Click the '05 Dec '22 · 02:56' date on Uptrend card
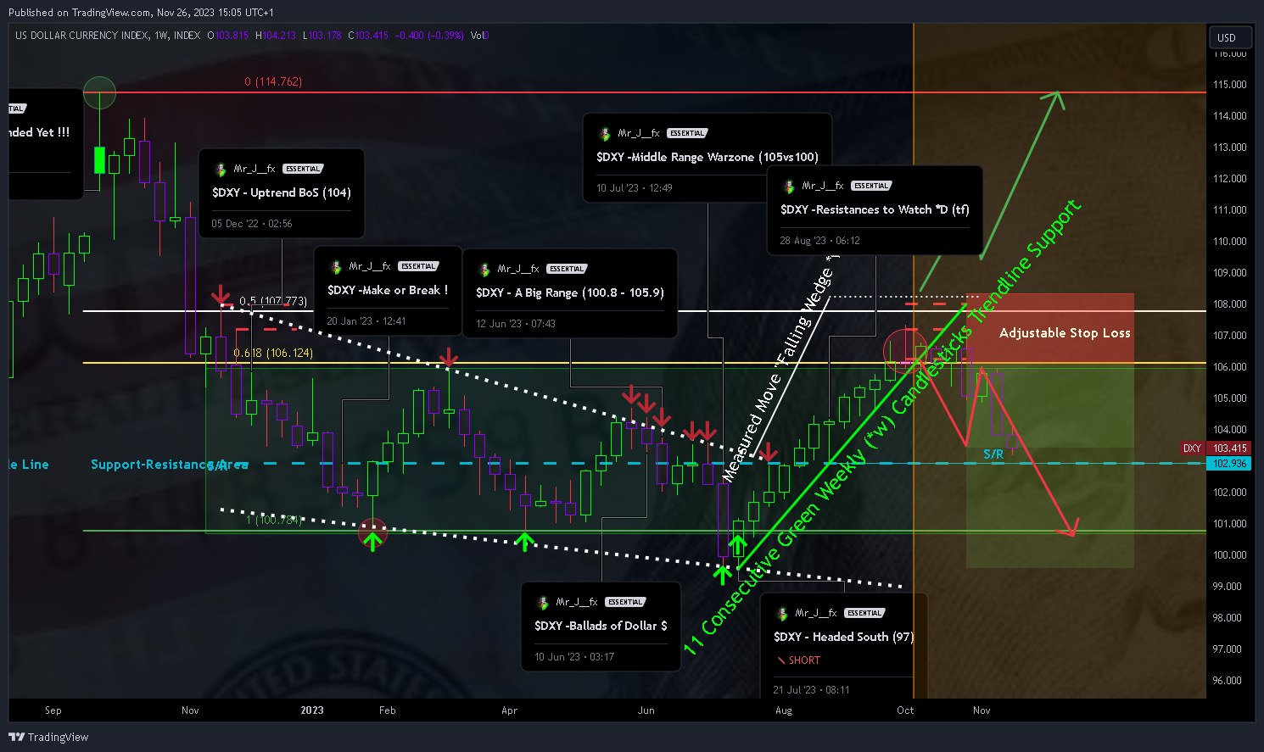The width and height of the screenshot is (1264, 752). click(x=252, y=224)
